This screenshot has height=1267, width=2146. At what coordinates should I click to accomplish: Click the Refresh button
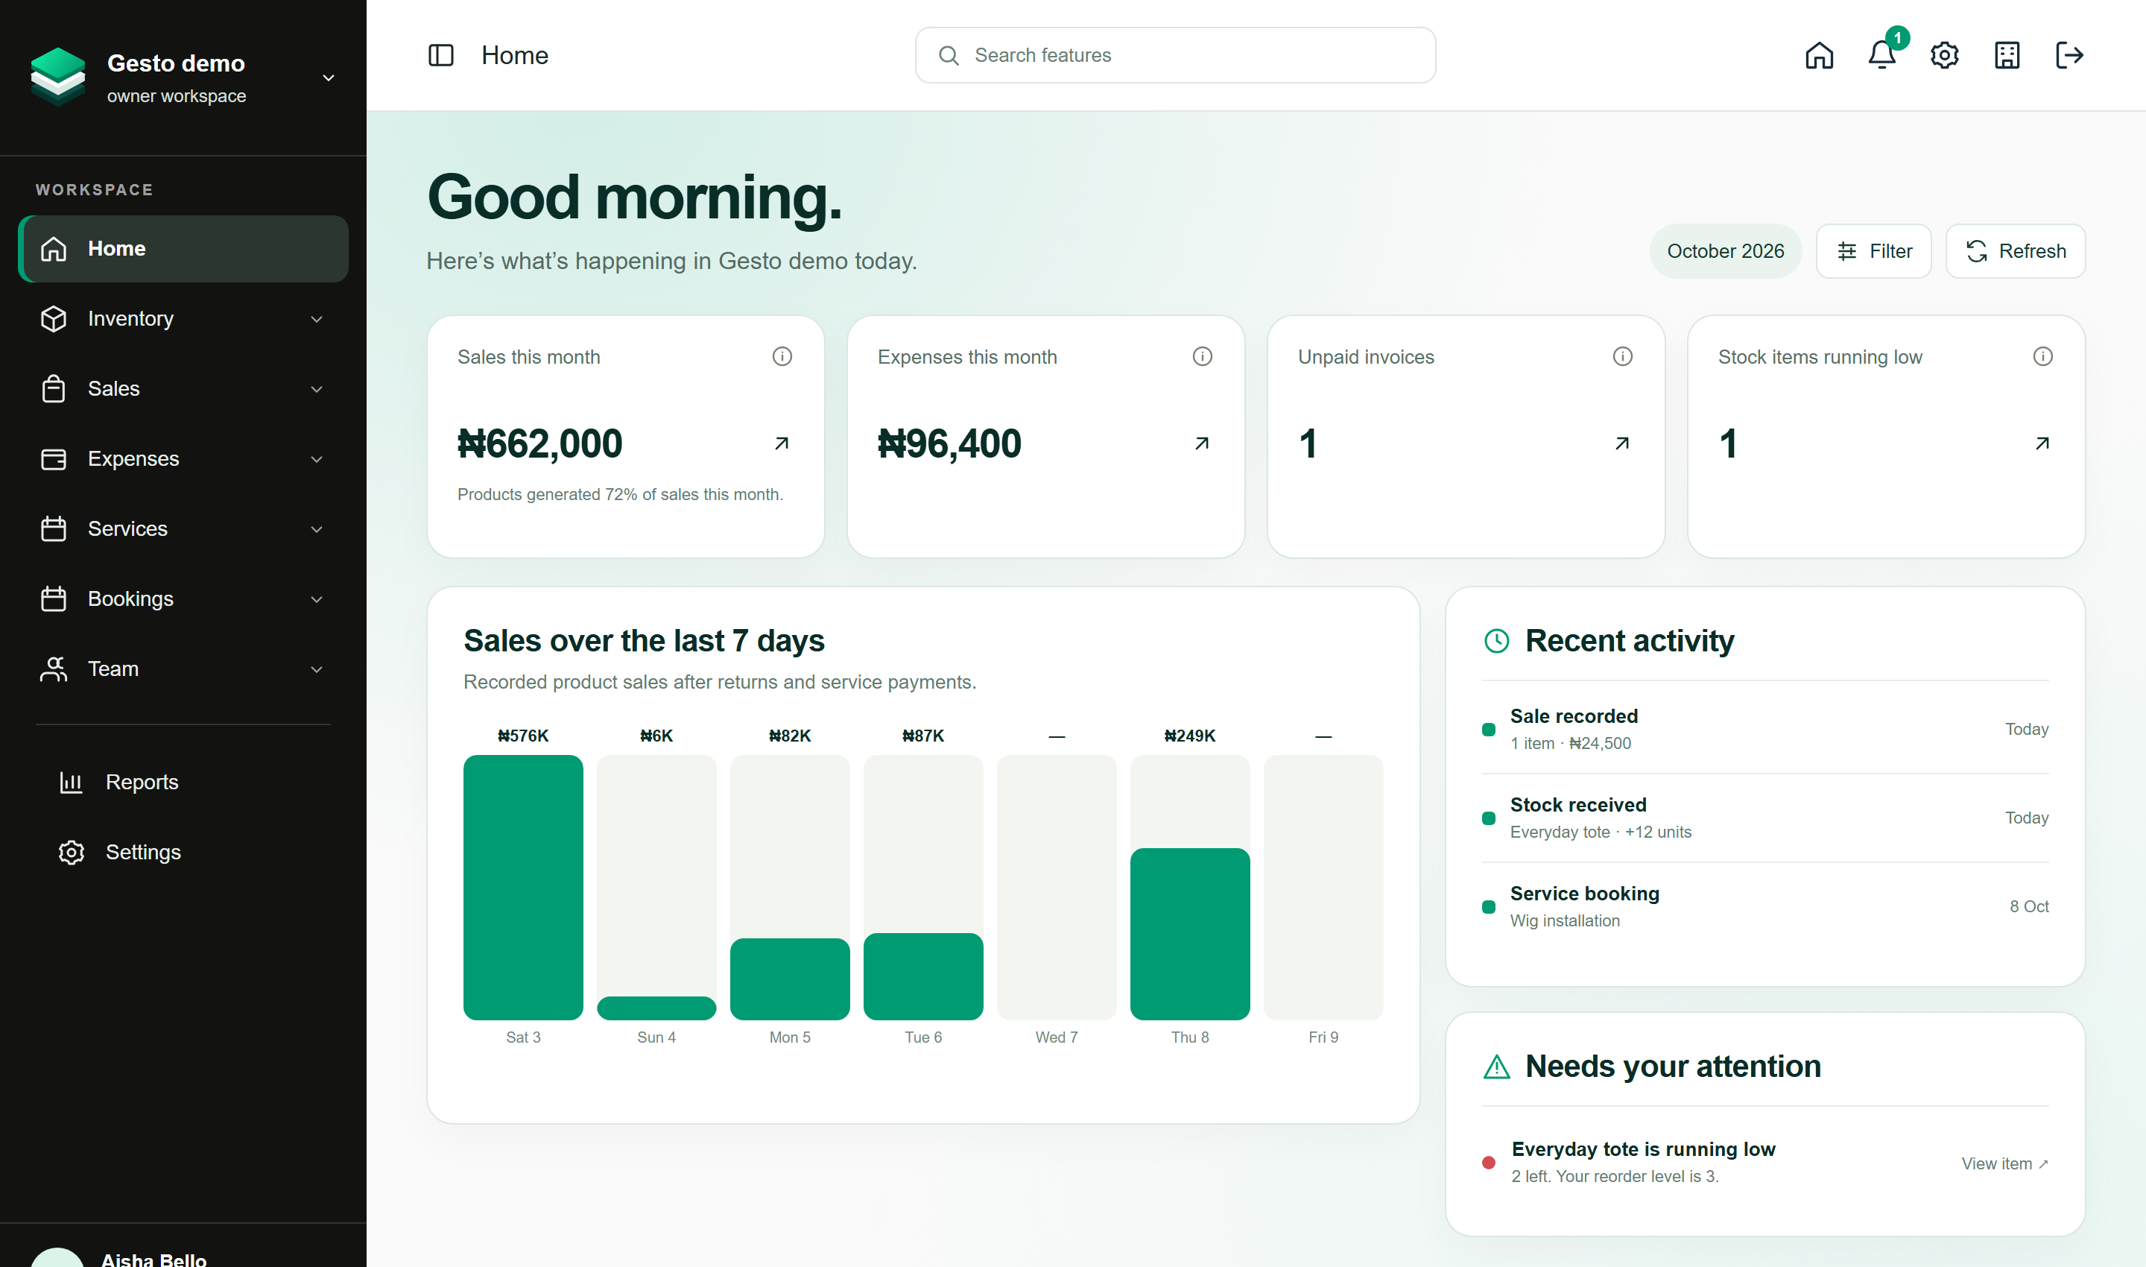(2015, 251)
